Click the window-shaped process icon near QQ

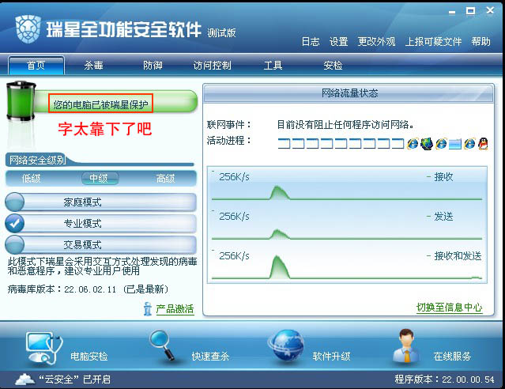click(455, 144)
